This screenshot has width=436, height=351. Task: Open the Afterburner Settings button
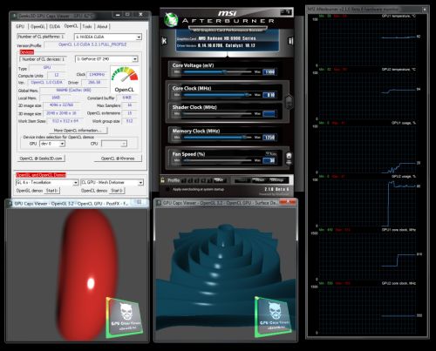[x=276, y=180]
